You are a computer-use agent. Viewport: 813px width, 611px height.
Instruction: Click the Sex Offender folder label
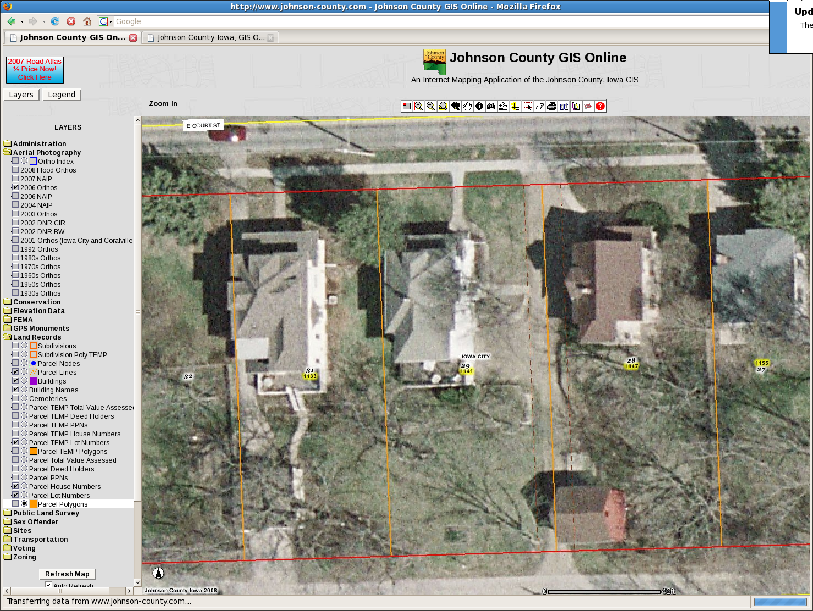tap(36, 521)
